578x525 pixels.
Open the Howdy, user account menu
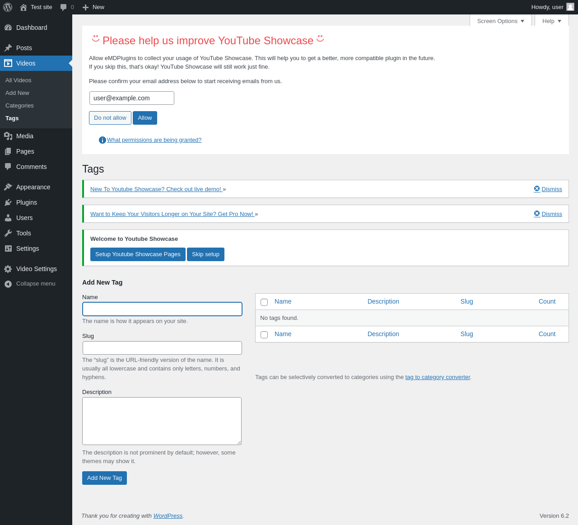553,7
